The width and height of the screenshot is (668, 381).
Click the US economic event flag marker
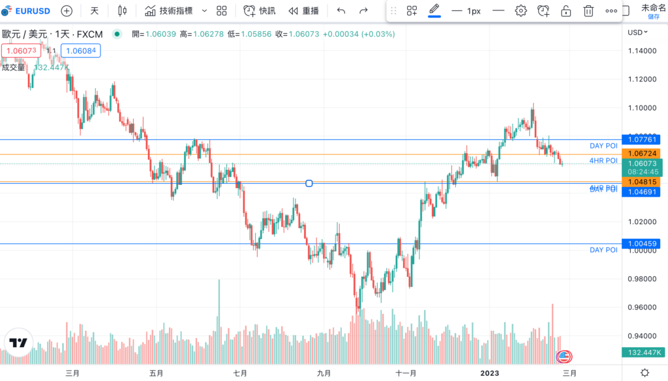click(564, 356)
